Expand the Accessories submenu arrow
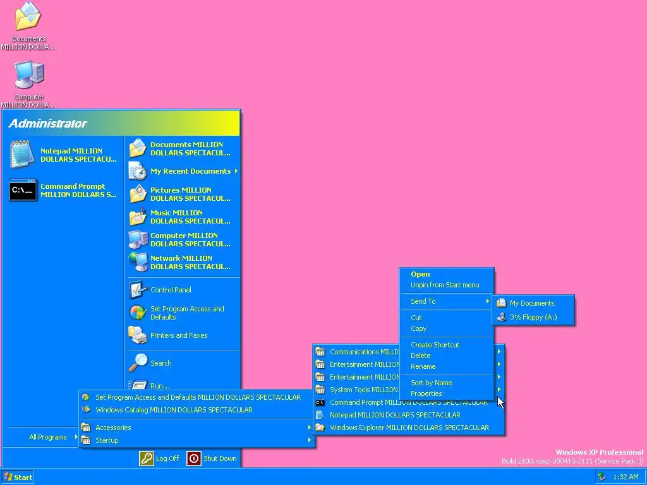This screenshot has height=485, width=647. (309, 428)
